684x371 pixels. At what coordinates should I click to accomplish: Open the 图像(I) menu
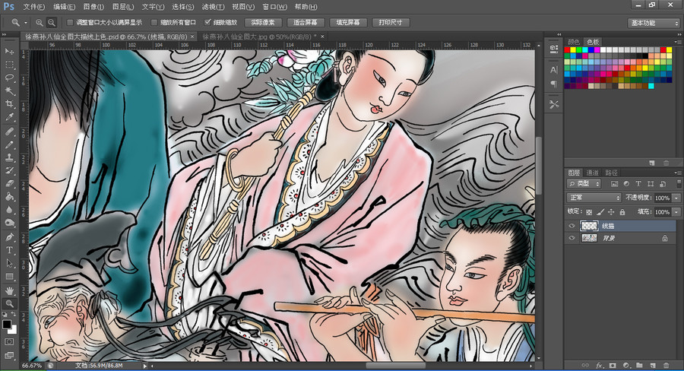[x=93, y=7]
